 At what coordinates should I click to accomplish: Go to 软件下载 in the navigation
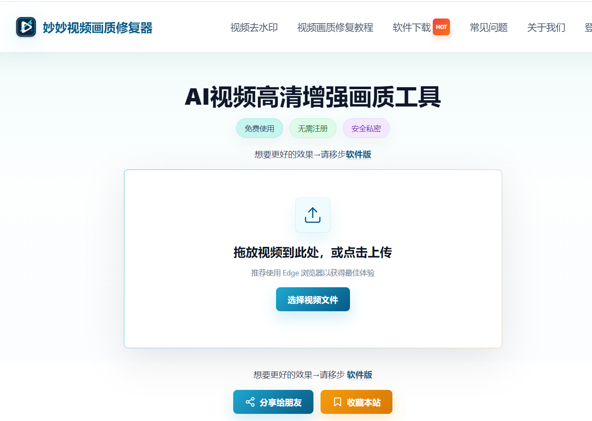tap(412, 28)
